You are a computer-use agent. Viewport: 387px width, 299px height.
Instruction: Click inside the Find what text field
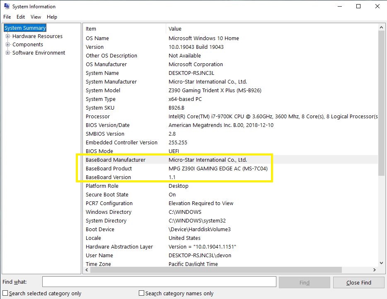[x=159, y=282]
